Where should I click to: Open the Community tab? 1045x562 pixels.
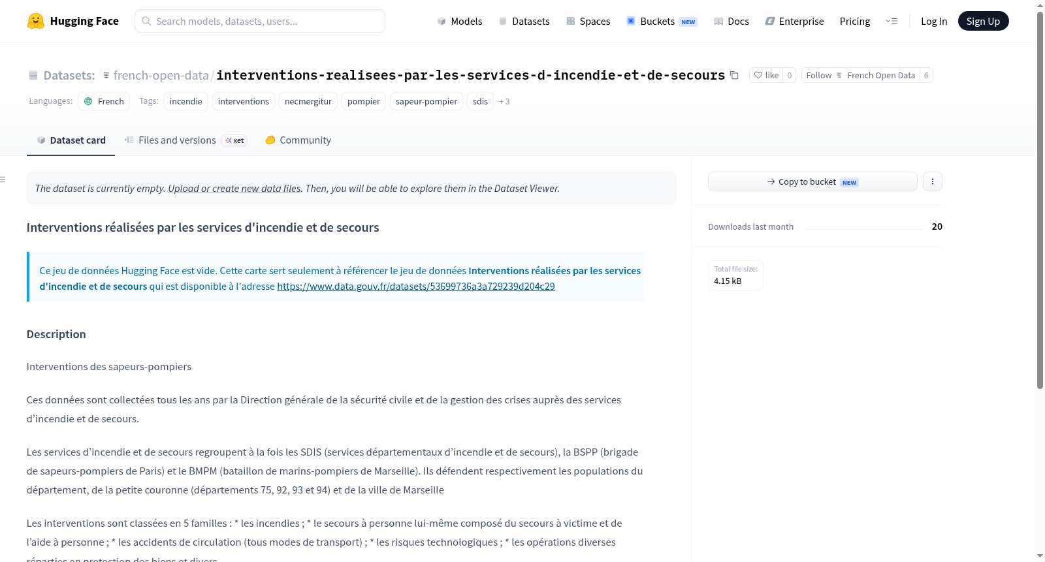coord(298,140)
